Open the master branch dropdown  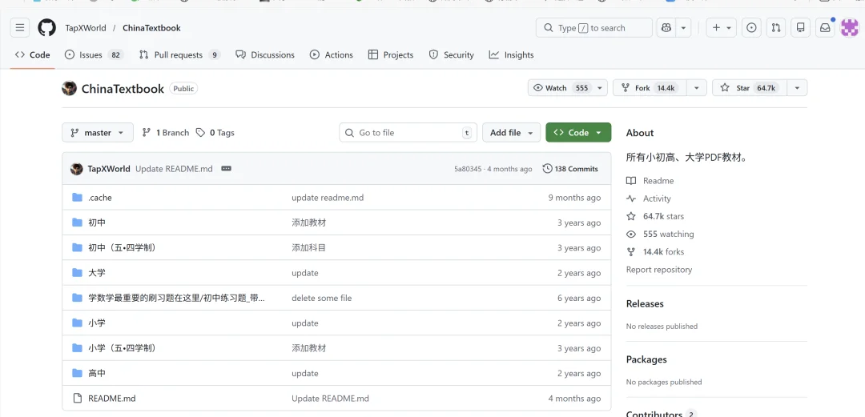(97, 133)
